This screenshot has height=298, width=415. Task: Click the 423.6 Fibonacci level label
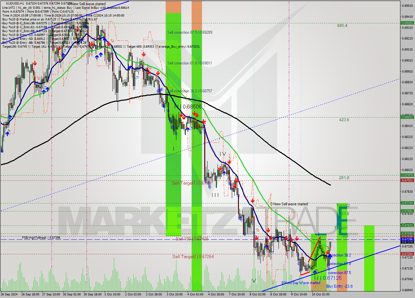pos(344,120)
